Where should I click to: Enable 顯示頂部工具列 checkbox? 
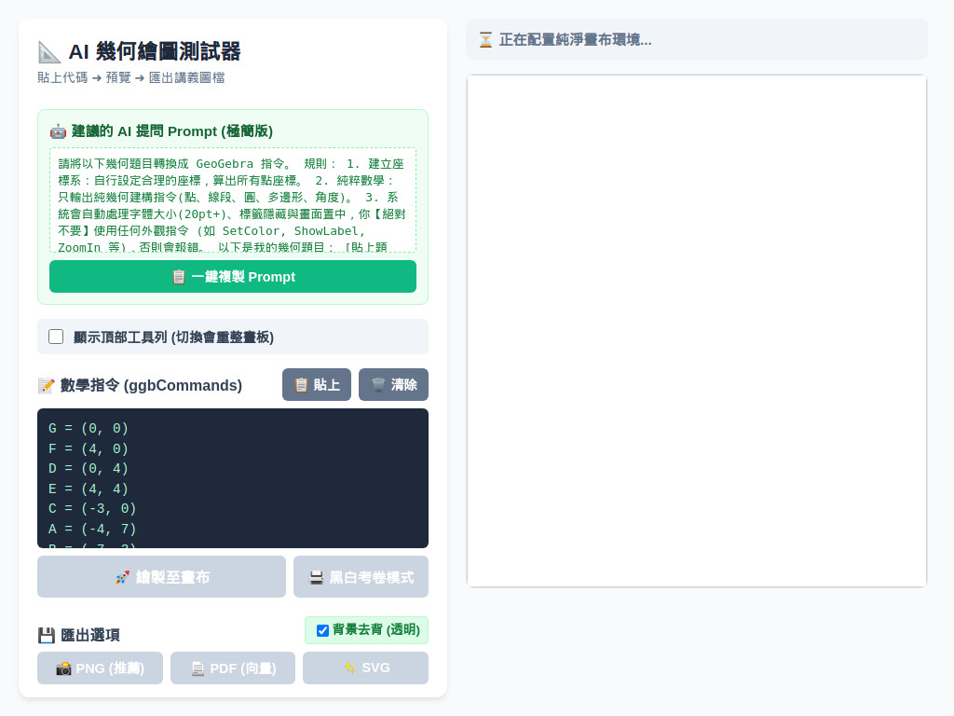pyautogui.click(x=56, y=337)
